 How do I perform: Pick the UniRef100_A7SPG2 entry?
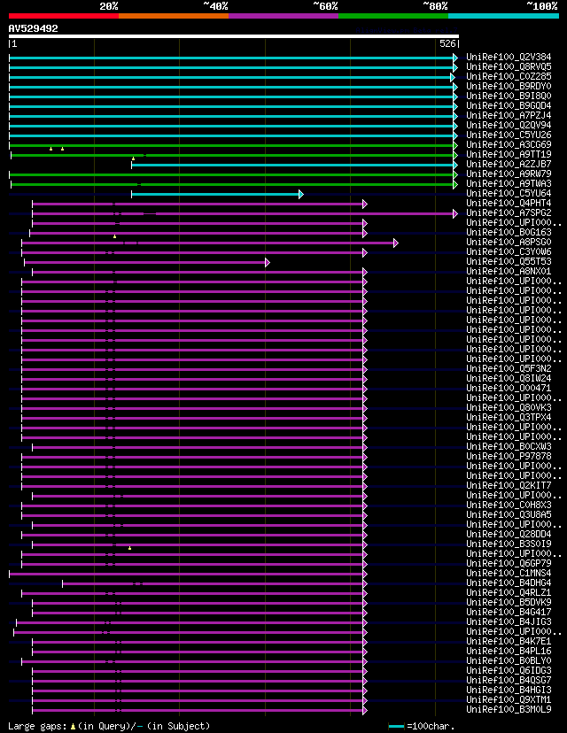[x=509, y=212]
